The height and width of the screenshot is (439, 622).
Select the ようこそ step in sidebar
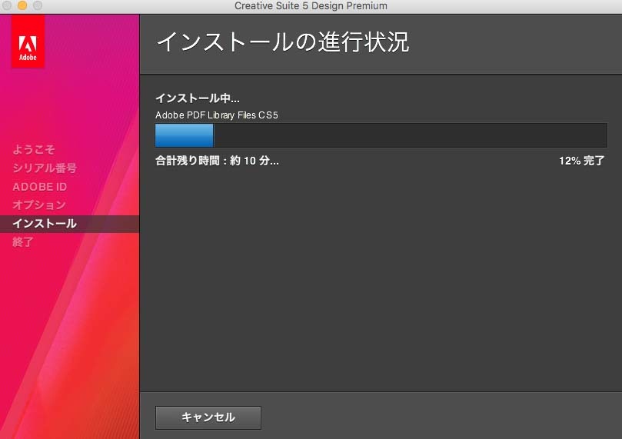(34, 149)
